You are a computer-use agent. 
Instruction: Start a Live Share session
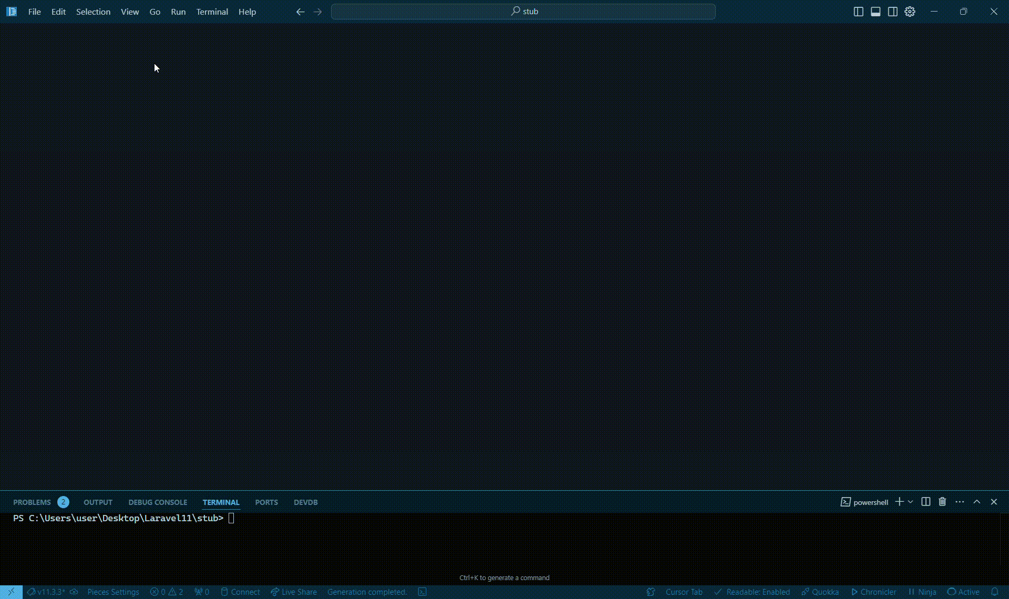coord(294,592)
